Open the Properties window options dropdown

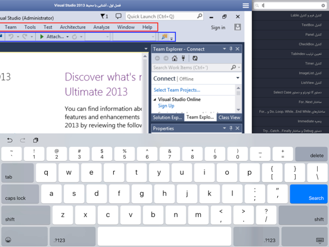coord(224,128)
